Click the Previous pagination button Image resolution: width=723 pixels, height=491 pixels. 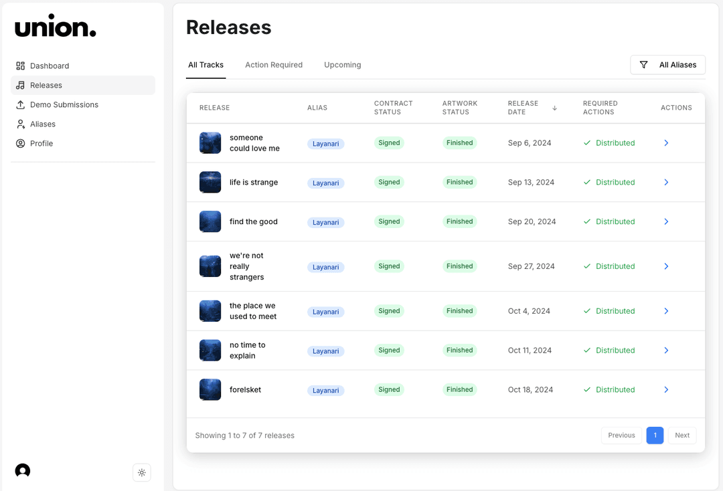point(621,435)
